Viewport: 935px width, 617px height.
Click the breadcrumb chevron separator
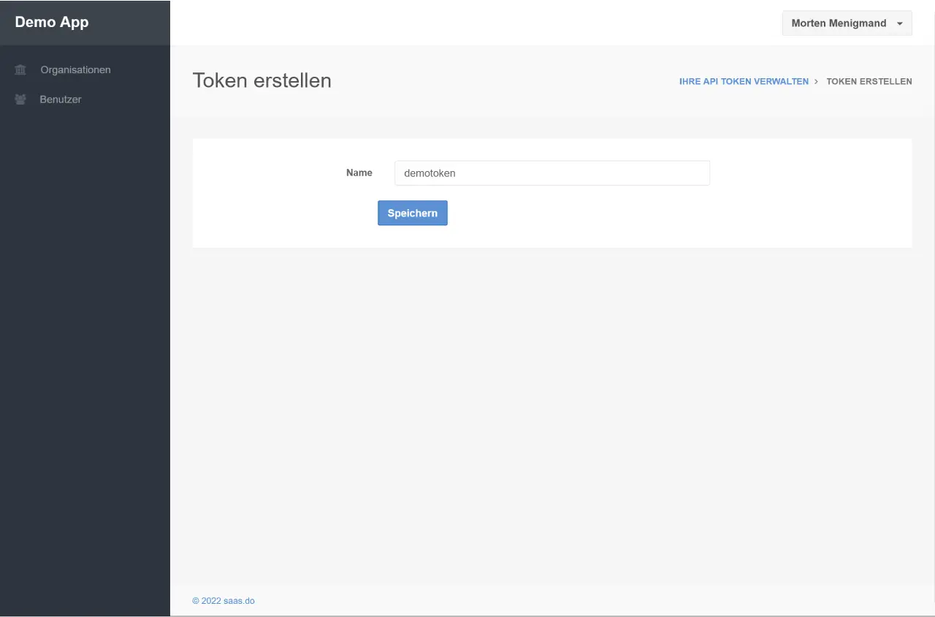pos(816,82)
